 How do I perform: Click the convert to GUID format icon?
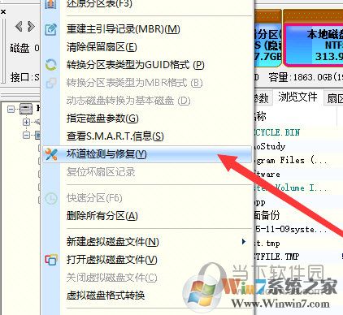click(x=50, y=65)
